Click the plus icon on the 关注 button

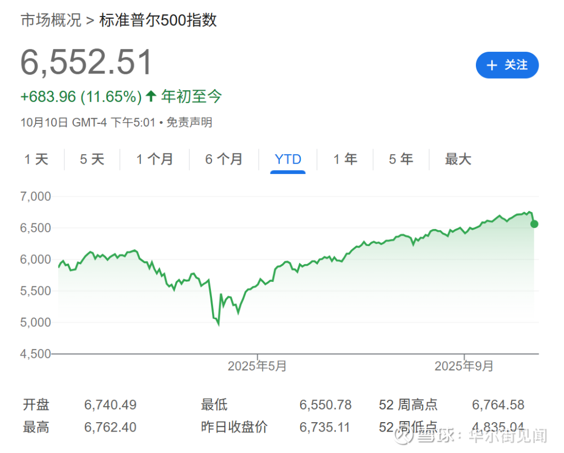click(492, 65)
